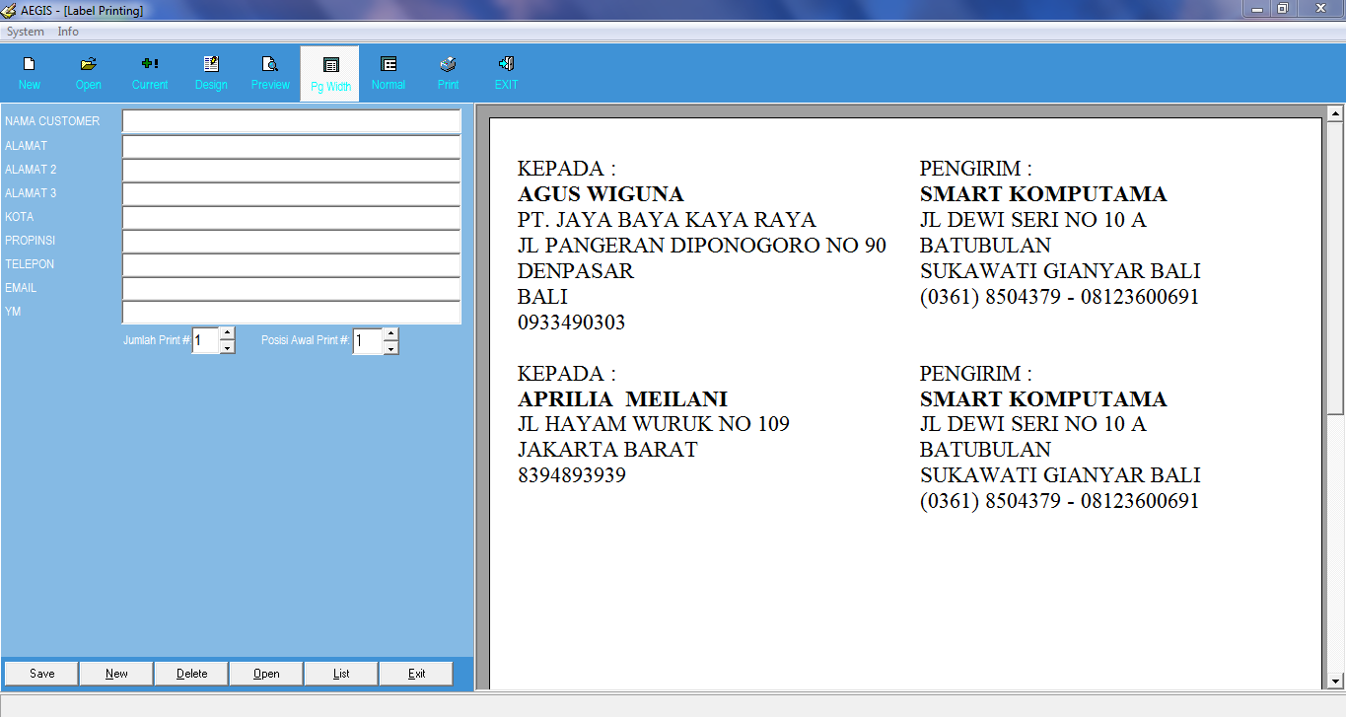Screen dimensions: 1346x718
Task: Open the Info menu
Action: [67, 31]
